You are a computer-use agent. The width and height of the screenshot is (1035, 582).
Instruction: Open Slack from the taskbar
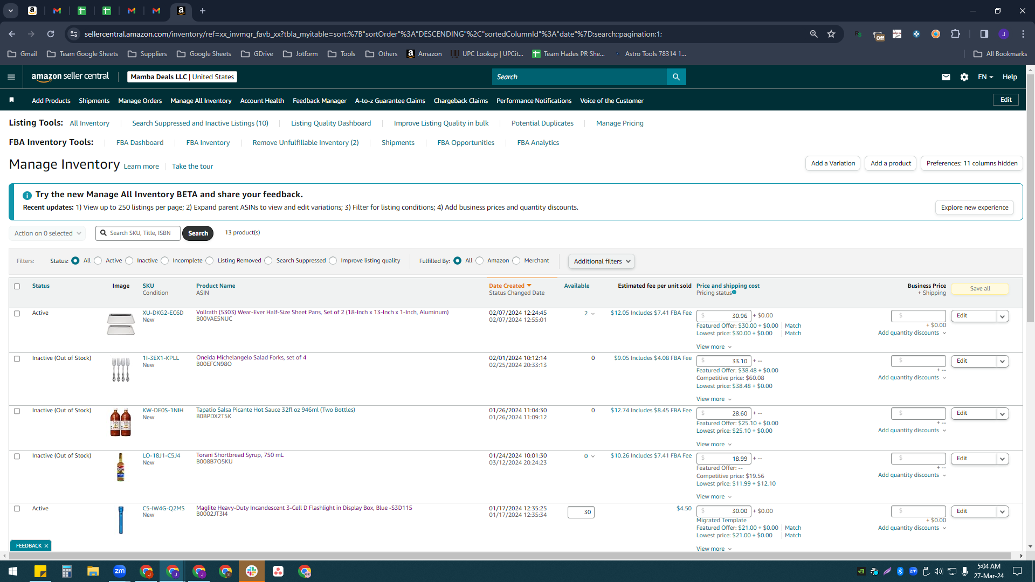pyautogui.click(x=252, y=571)
